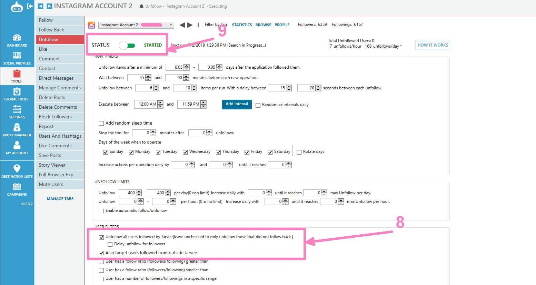Check follow ratio greater than filter

click(101, 262)
